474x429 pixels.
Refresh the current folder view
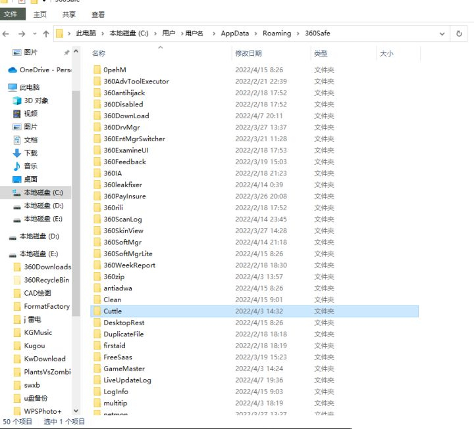click(x=459, y=34)
